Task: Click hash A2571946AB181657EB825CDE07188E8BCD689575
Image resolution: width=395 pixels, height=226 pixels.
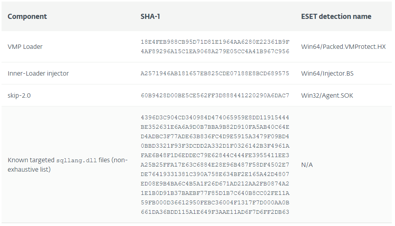Action: (x=215, y=73)
